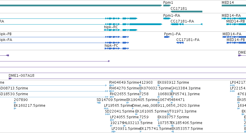Select the MED14-PA protein label
This screenshot has width=246, height=133.
click(x=232, y=34)
